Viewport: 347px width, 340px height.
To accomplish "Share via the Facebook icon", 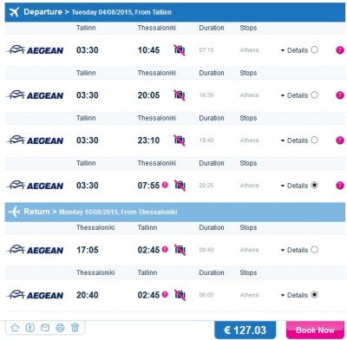I will (30, 328).
